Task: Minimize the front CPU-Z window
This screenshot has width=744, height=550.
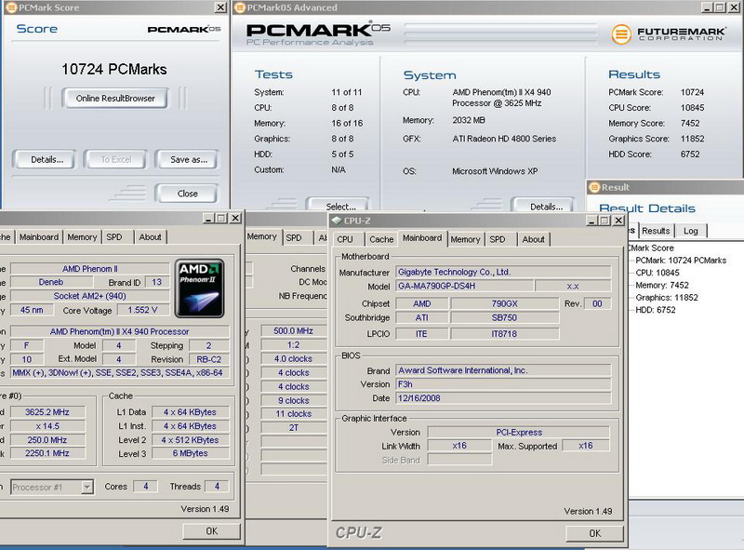Action: (x=591, y=221)
